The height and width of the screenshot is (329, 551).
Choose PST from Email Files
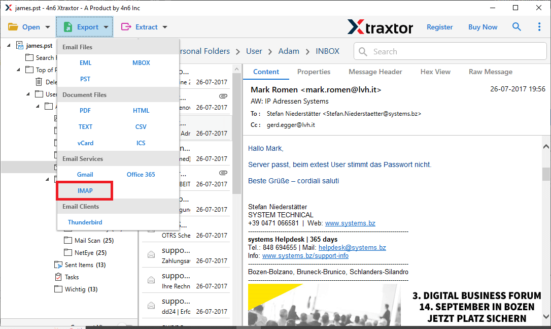coord(85,79)
